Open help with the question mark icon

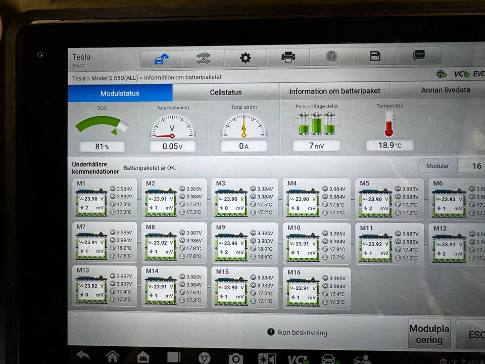point(331,57)
